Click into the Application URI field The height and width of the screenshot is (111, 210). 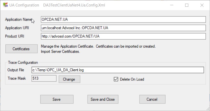(x=123, y=28)
